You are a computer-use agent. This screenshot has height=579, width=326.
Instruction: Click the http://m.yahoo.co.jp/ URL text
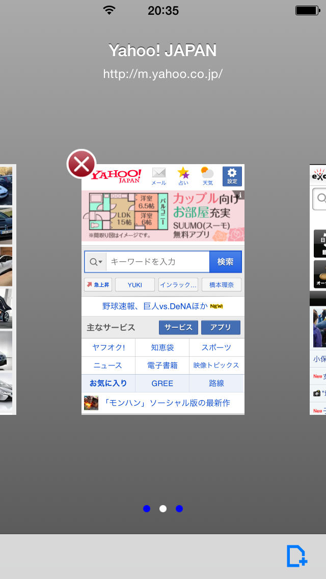click(163, 74)
